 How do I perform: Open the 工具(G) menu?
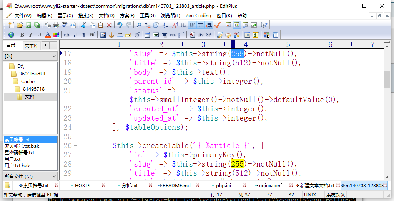(x=148, y=16)
